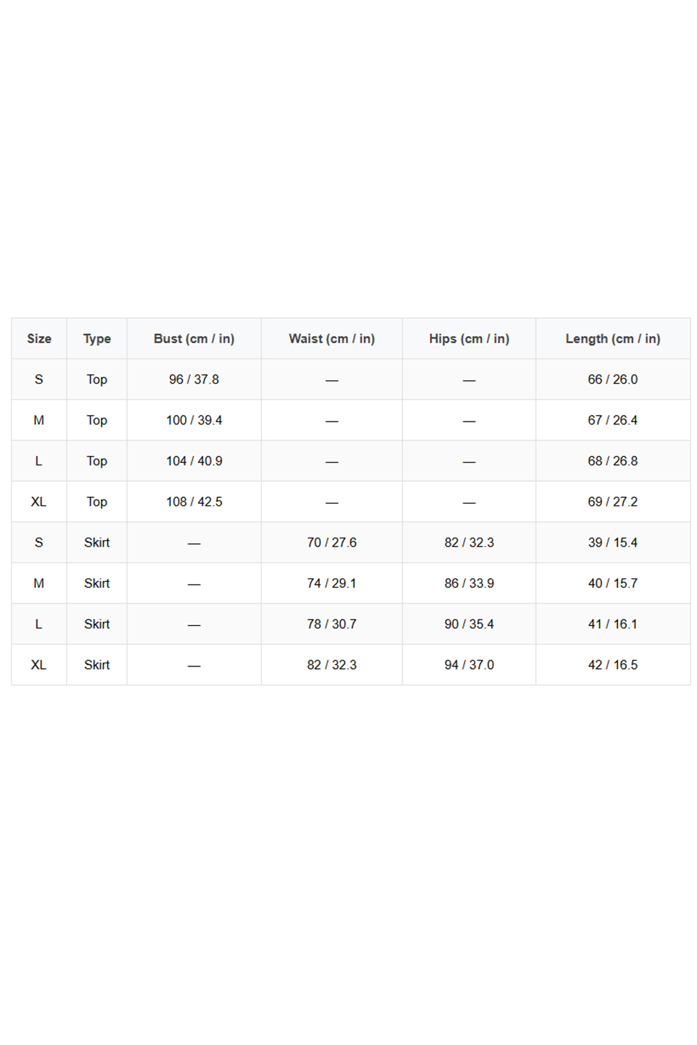This screenshot has width=697, height=1045.
Task: Select the 42 / 16.5 length value
Action: (612, 665)
